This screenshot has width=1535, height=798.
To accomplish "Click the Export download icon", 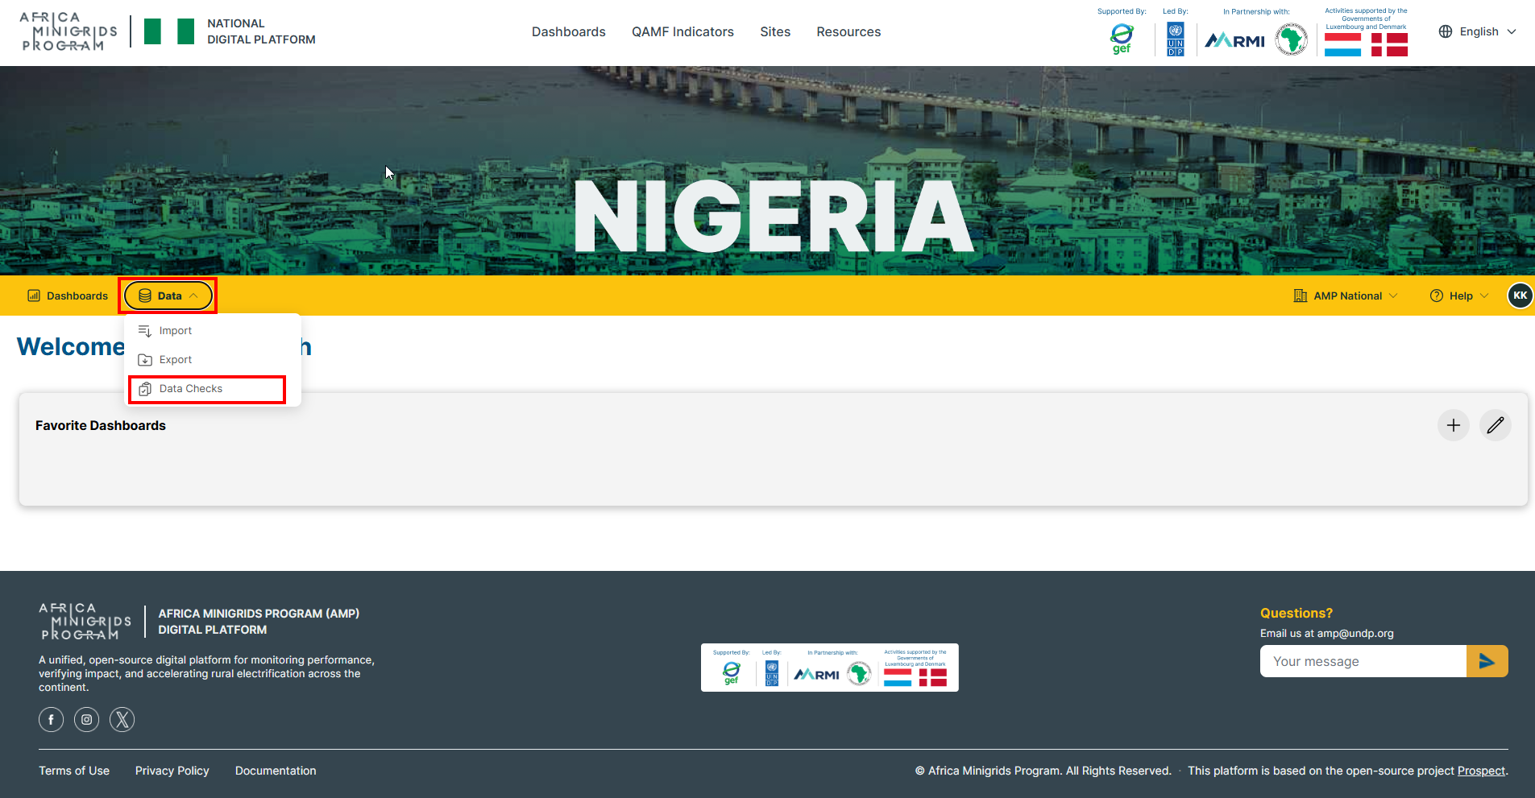I will coord(145,360).
